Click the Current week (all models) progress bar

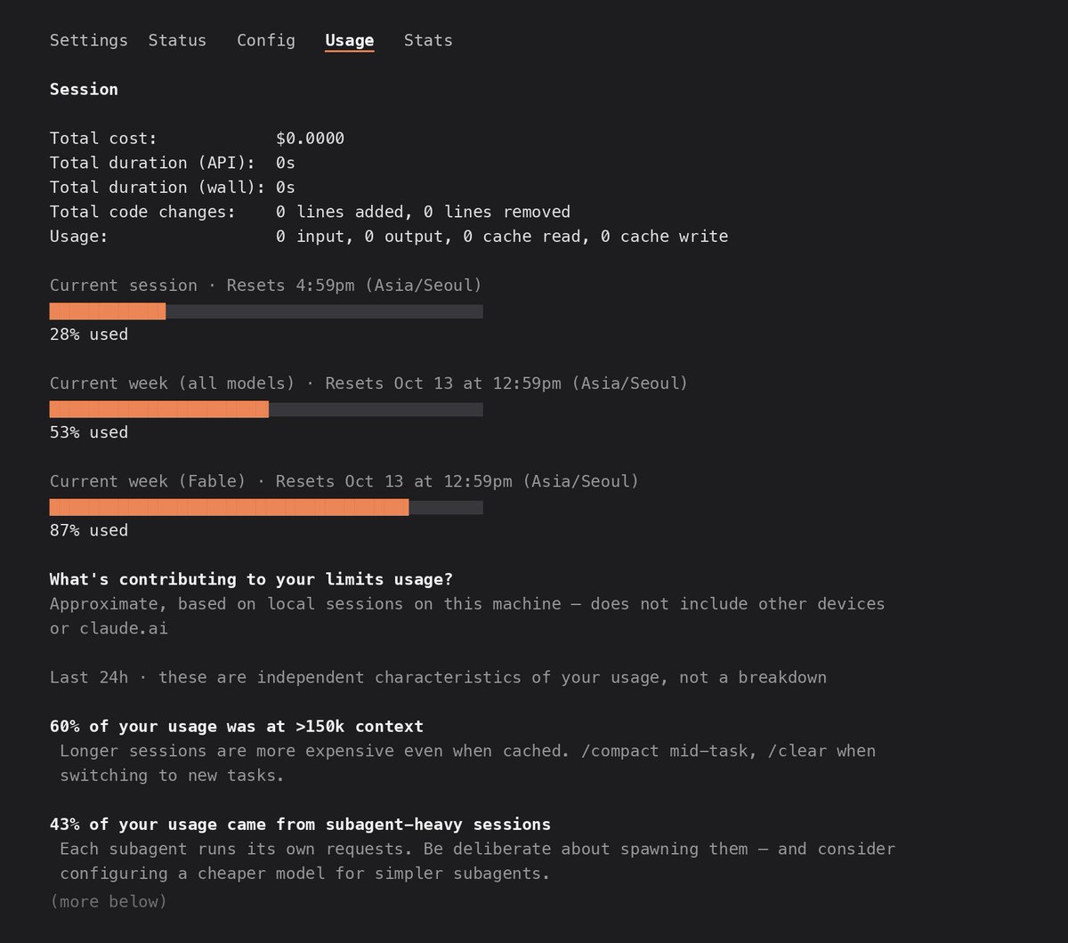[266, 409]
